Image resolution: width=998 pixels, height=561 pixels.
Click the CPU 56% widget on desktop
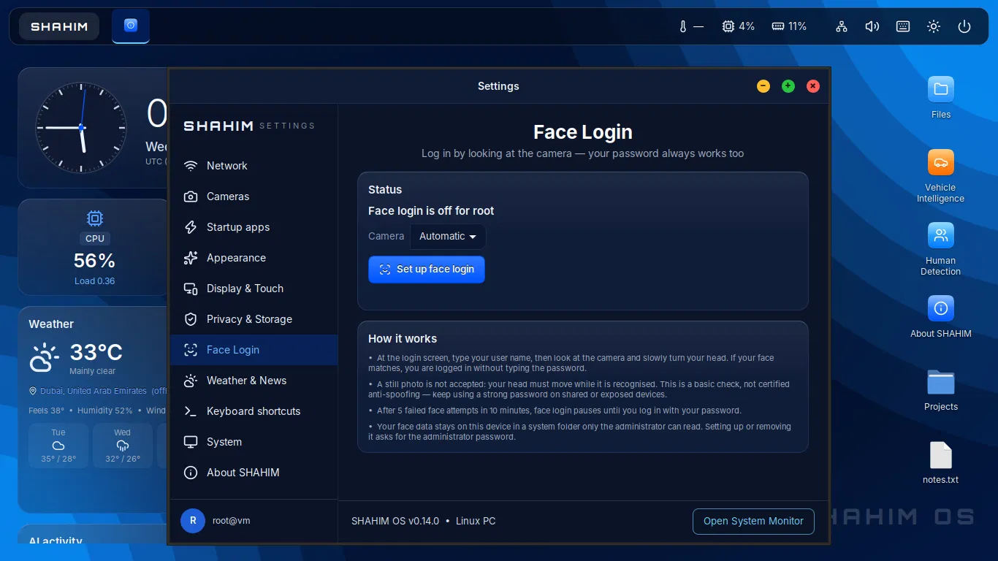[x=95, y=248]
